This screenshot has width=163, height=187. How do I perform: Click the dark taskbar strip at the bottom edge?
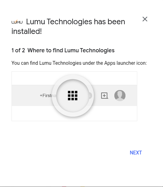pos(81,187)
